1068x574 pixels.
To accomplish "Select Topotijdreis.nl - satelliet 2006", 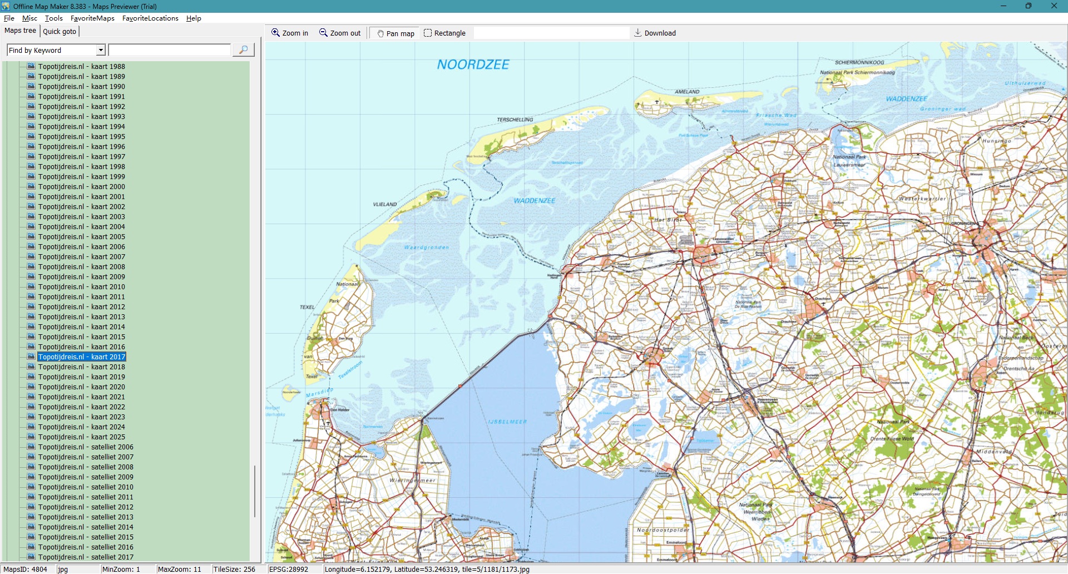I will [x=86, y=447].
